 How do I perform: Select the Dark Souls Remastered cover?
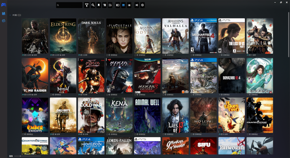click(91, 36)
